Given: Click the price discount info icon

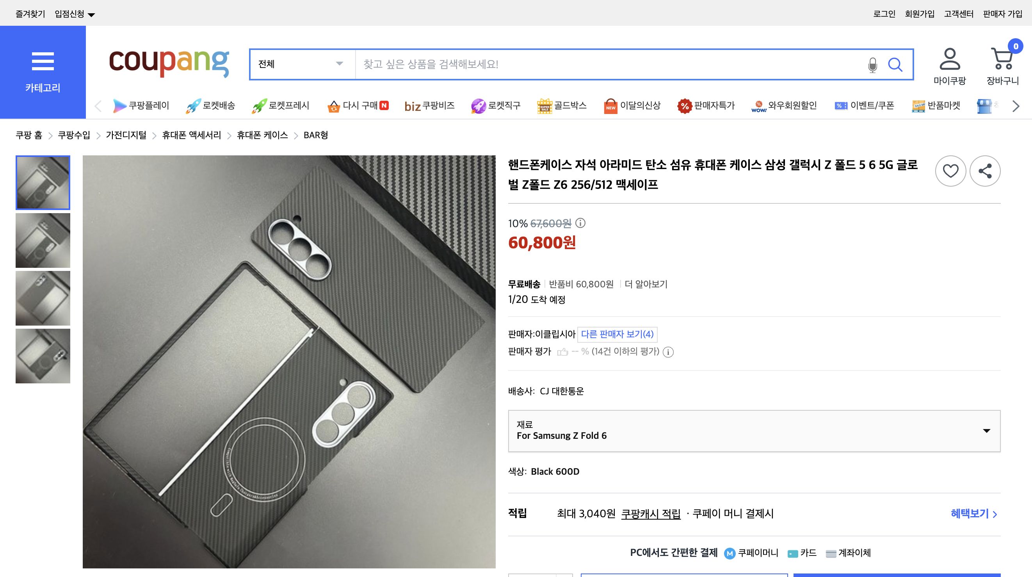Looking at the screenshot, I should (x=580, y=223).
